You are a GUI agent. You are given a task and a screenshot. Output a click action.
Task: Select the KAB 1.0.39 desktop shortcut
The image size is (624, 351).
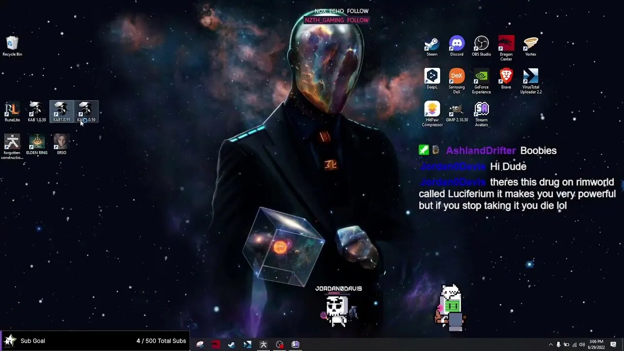click(37, 112)
